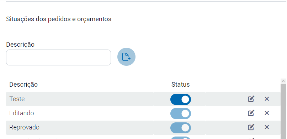Delete the Teste row using X icon
This screenshot has height=139, width=287.
click(x=267, y=99)
